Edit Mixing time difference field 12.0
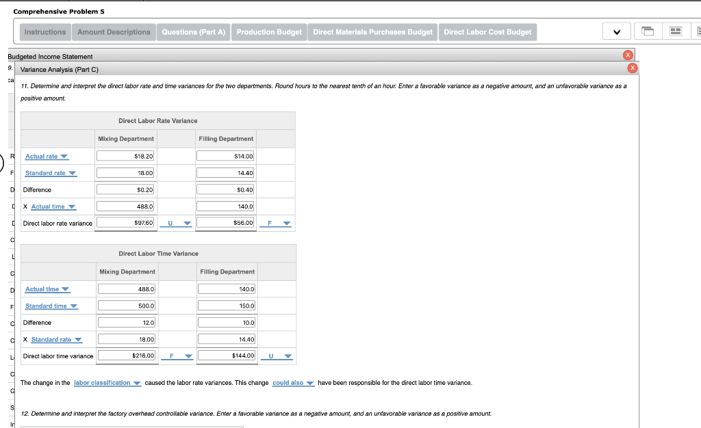The image size is (701, 428). click(127, 322)
